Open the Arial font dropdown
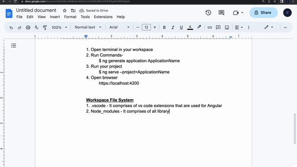The width and height of the screenshot is (297, 167). pos(119,27)
